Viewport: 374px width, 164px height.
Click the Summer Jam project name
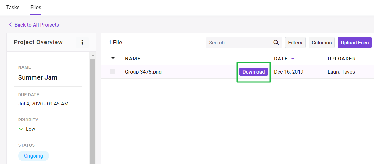point(38,77)
